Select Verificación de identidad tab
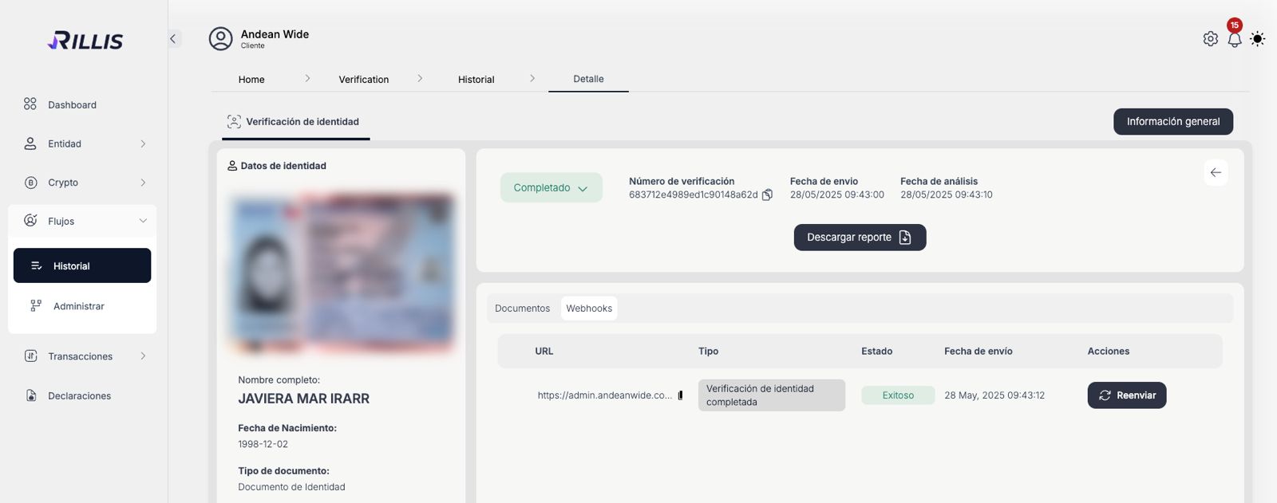The width and height of the screenshot is (1277, 503). point(295,122)
